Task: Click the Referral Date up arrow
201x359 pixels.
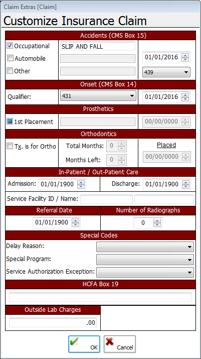Action: click(76, 220)
